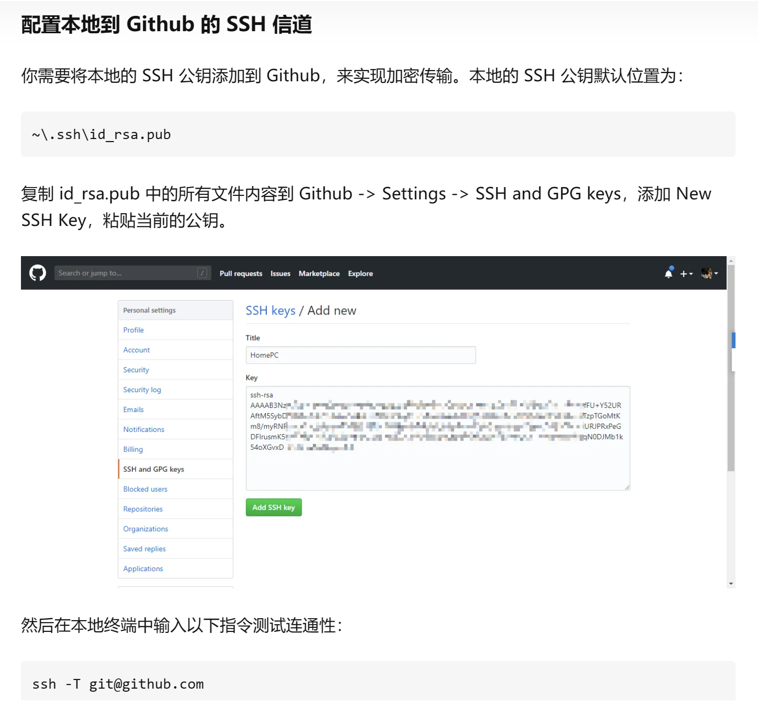
Task: Focus the Search or jump to field
Action: tap(132, 273)
